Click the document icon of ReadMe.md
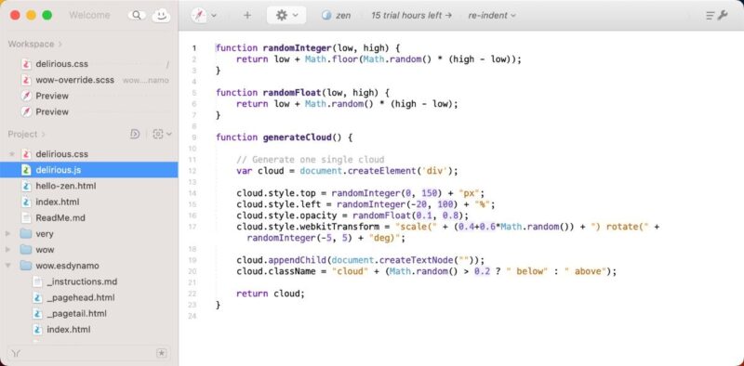This screenshot has width=744, height=366. (27, 218)
